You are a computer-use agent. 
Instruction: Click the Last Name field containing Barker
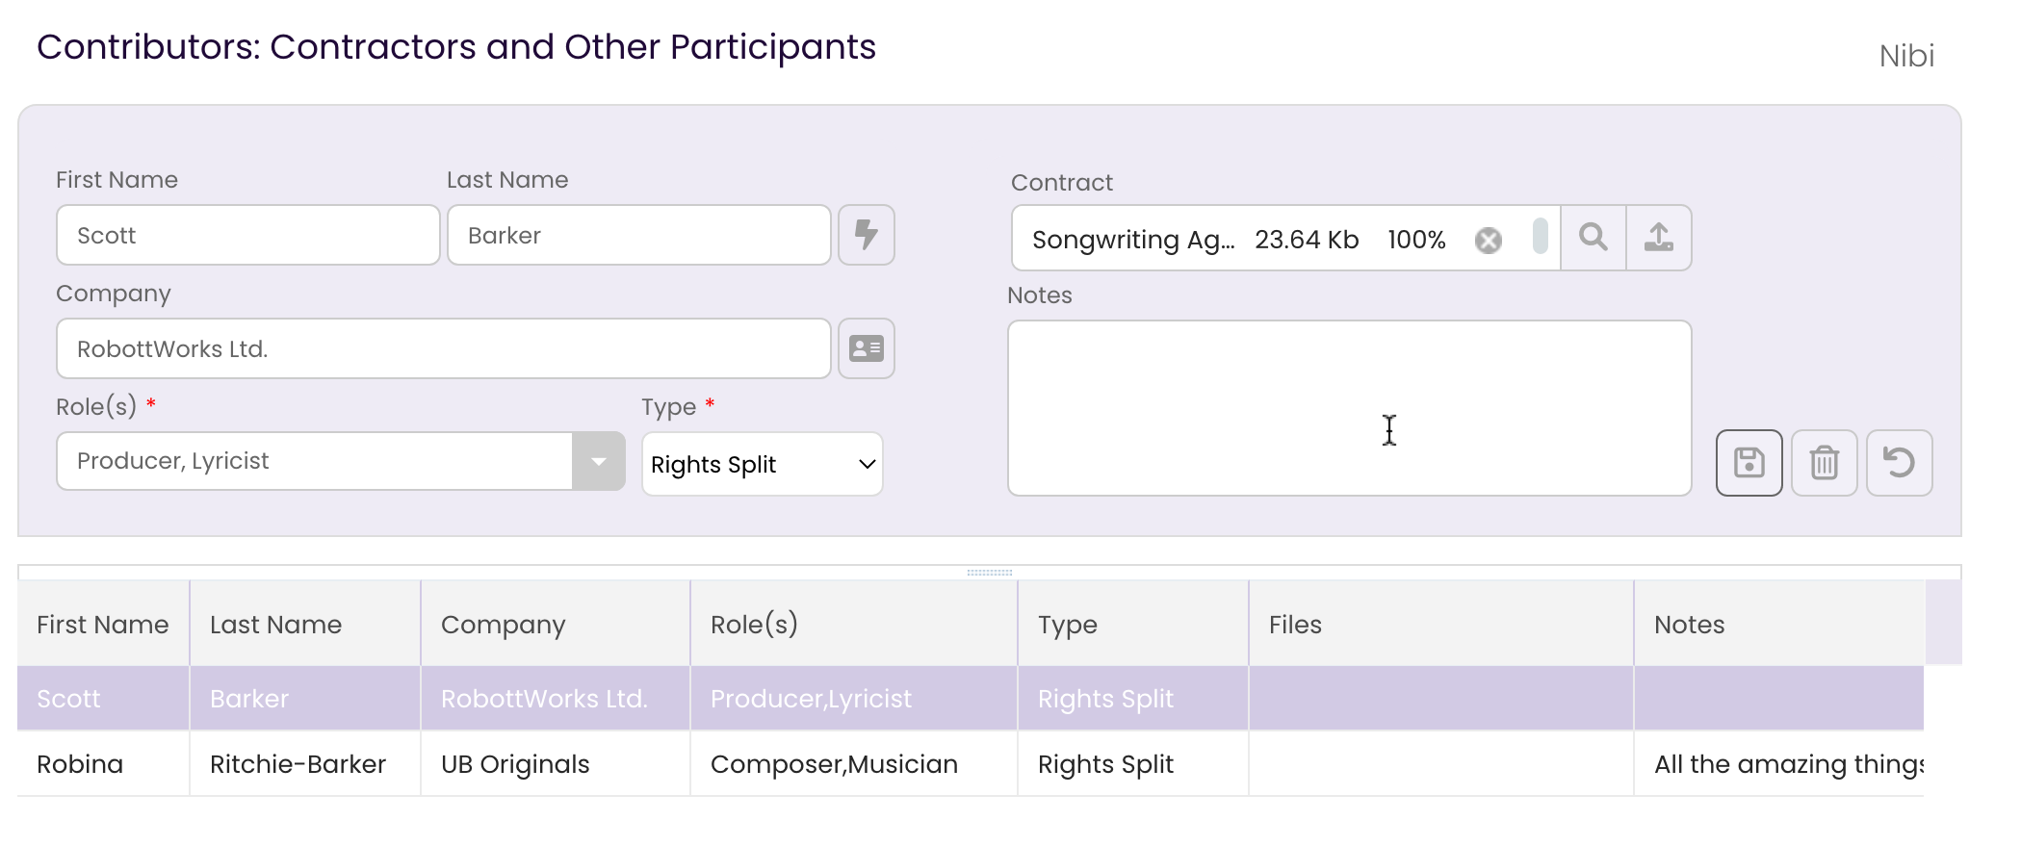(638, 235)
